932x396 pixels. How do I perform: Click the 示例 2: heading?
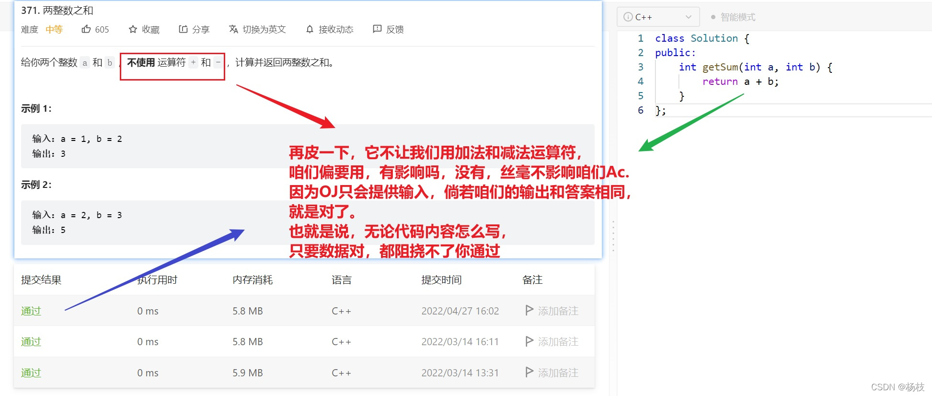click(x=36, y=185)
